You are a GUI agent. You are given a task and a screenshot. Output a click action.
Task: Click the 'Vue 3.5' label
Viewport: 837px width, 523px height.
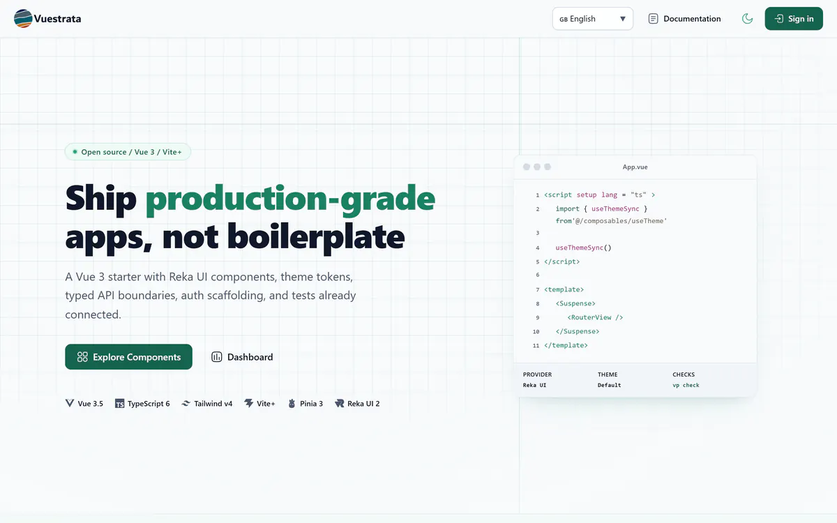click(91, 404)
